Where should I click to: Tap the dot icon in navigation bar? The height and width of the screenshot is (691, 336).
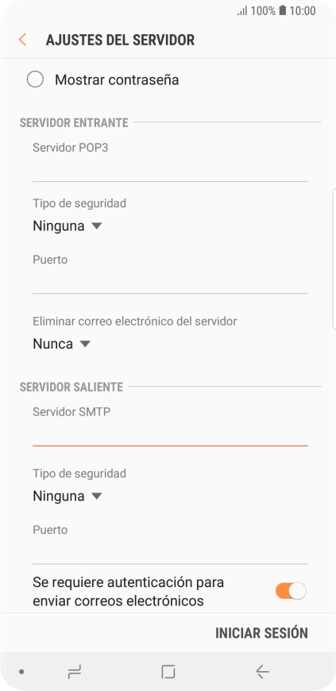(21, 672)
